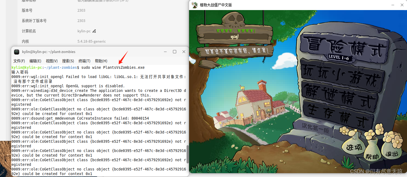Open the 搜索(S) menu in terminal

point(68,61)
